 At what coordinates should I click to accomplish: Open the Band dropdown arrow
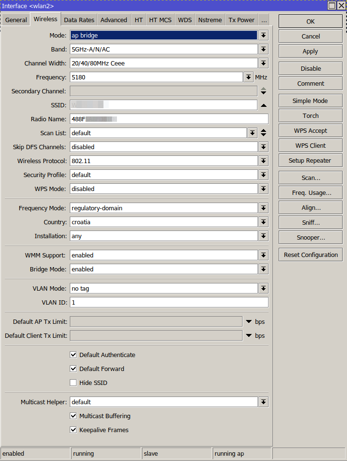(263, 50)
